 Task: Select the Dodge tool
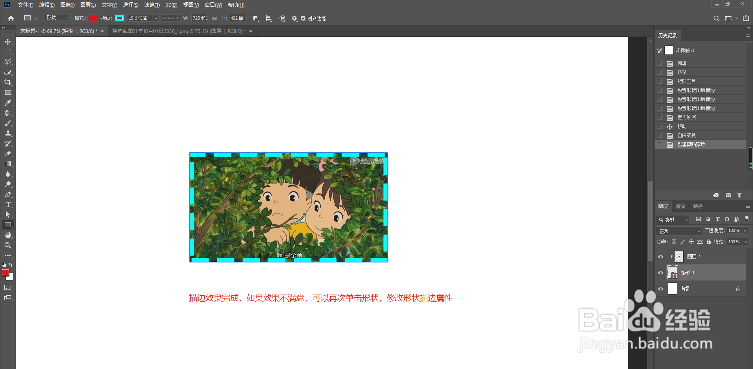(8, 184)
